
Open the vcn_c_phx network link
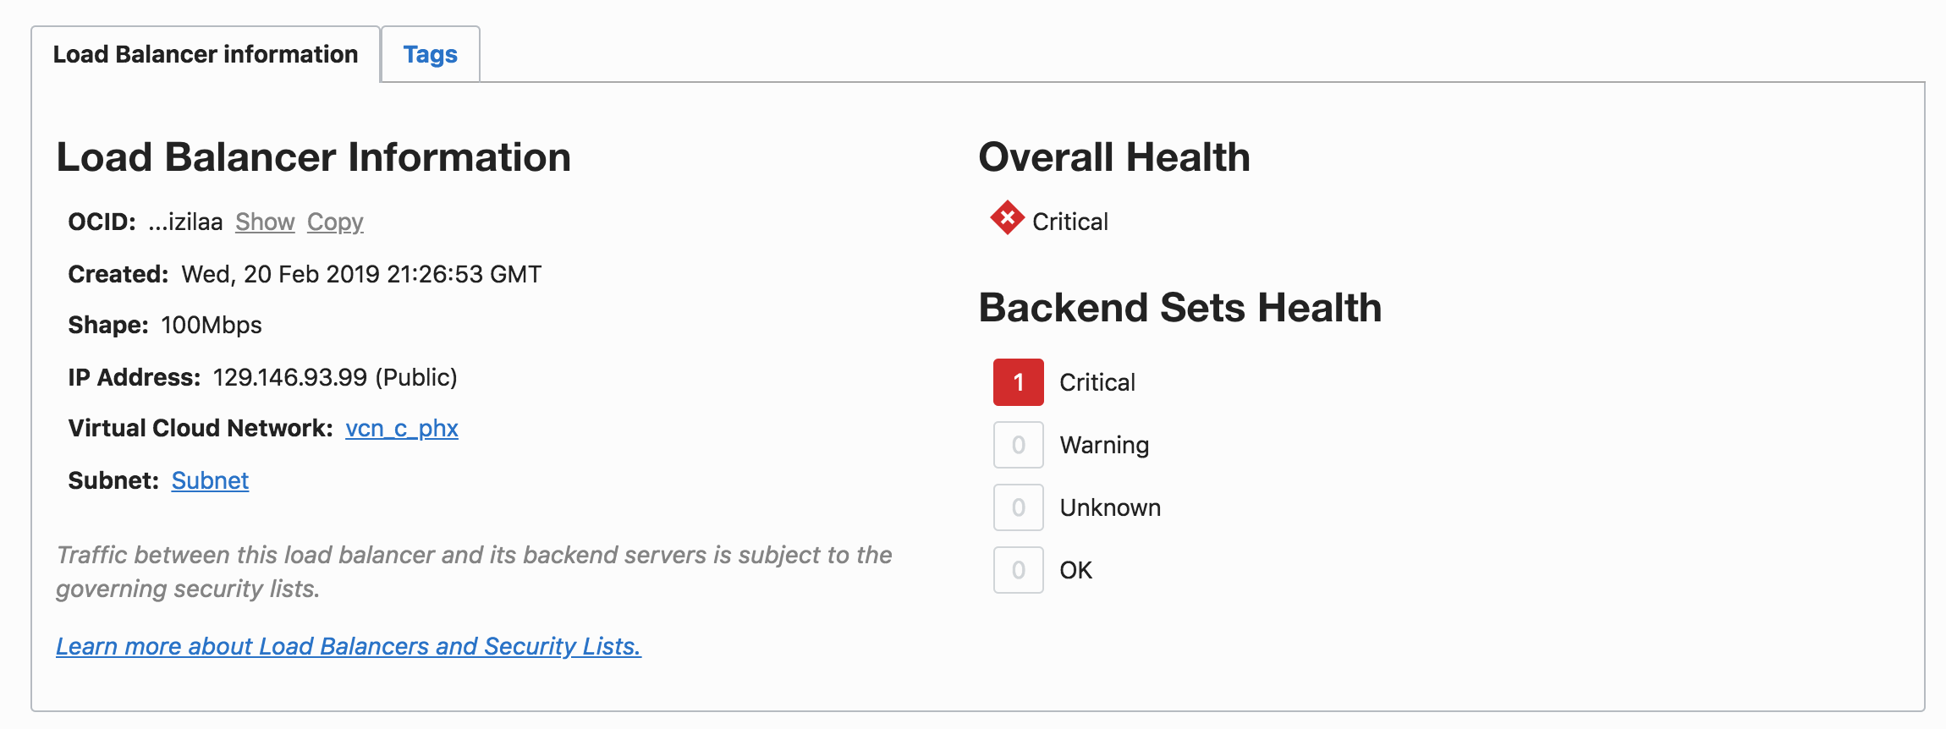pyautogui.click(x=402, y=428)
